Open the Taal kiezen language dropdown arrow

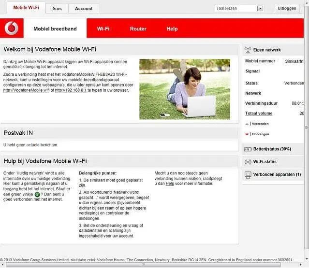260,9
